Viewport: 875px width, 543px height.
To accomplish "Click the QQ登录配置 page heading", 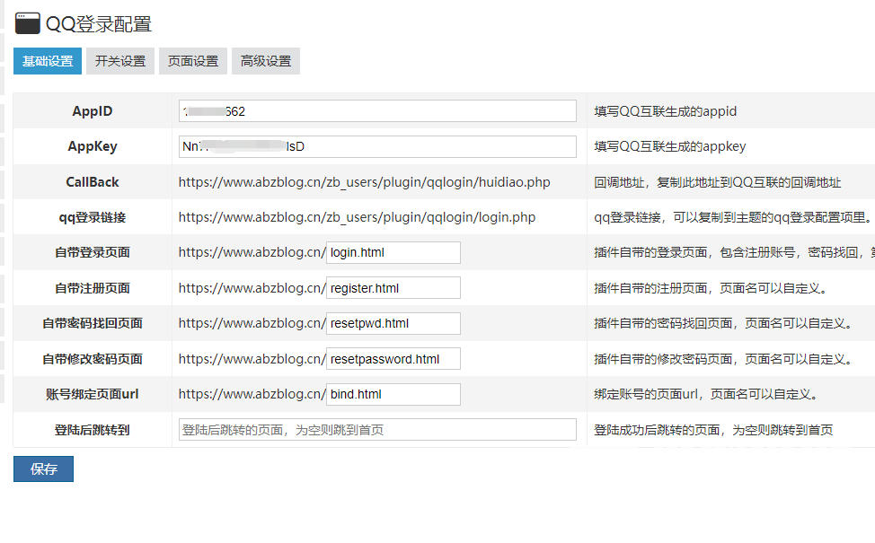I will point(98,24).
